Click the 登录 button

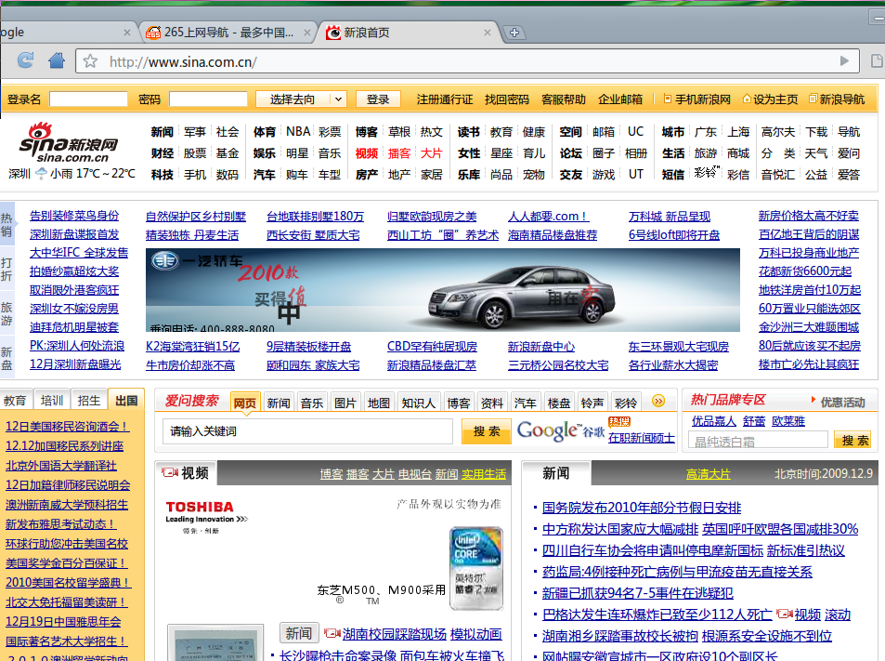click(378, 99)
